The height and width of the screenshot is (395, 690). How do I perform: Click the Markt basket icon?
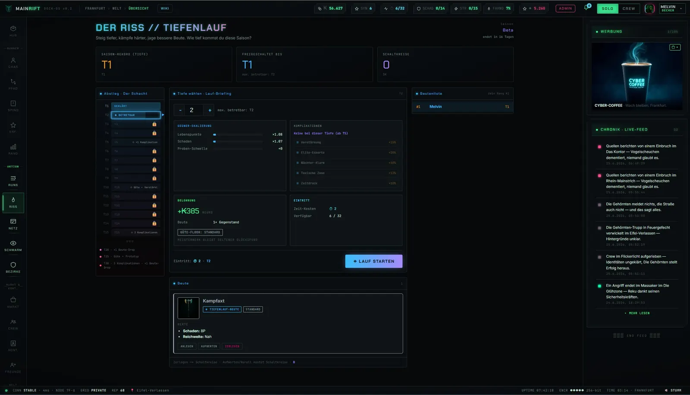(x=13, y=302)
